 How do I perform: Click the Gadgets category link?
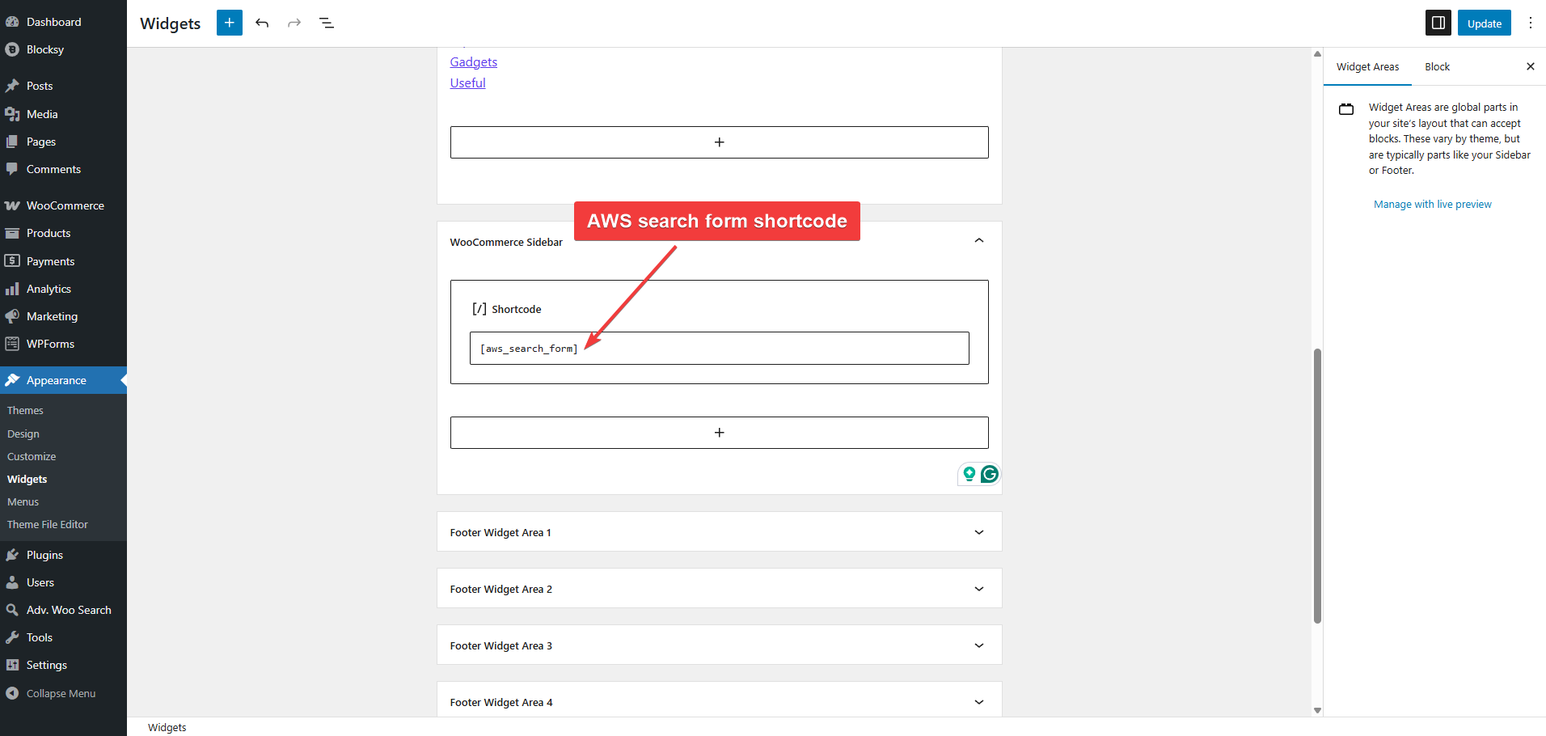point(473,62)
